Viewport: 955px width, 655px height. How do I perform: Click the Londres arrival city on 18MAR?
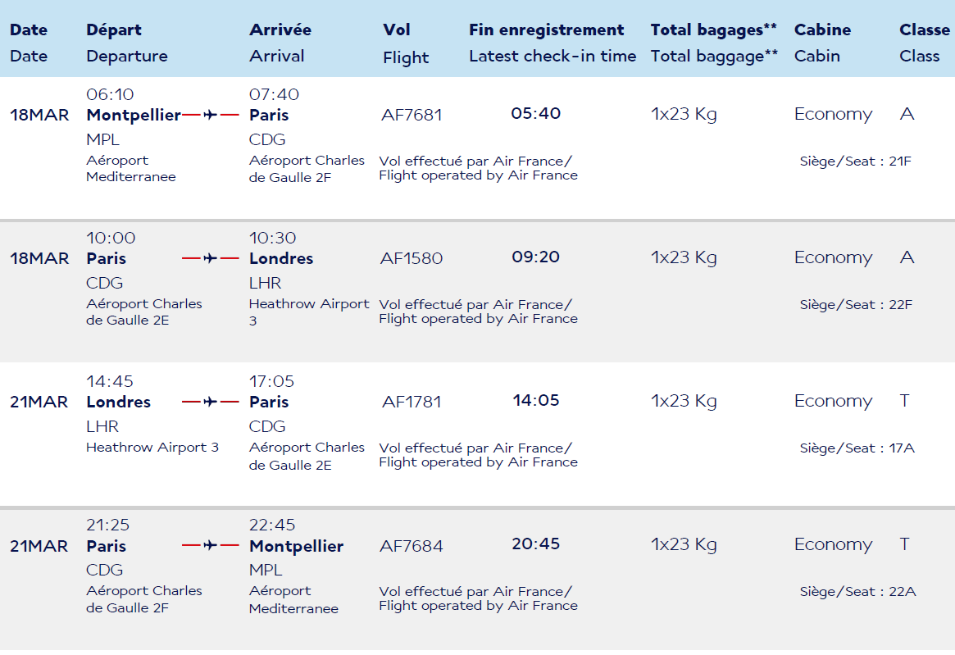tap(281, 258)
